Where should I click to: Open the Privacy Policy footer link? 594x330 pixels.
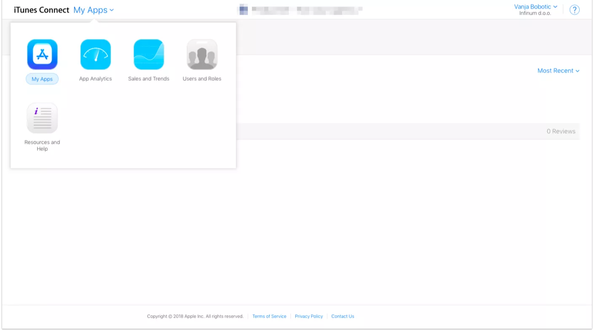pyautogui.click(x=309, y=317)
